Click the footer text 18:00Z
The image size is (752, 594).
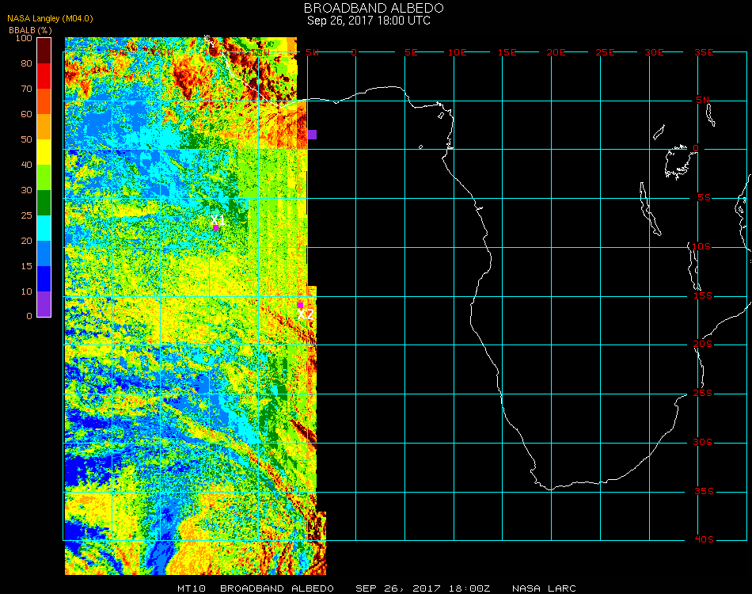click(469, 588)
